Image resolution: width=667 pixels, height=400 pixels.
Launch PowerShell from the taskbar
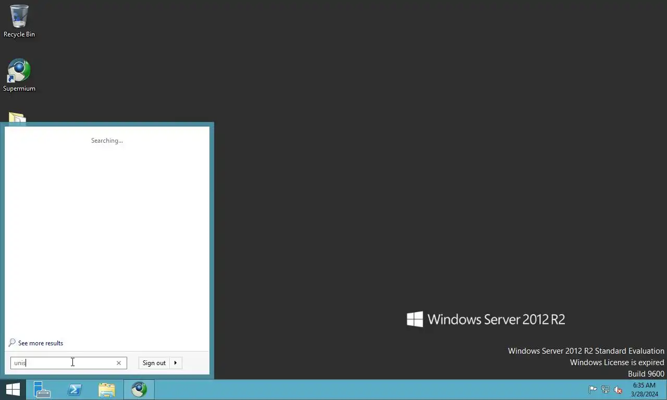[x=75, y=390]
